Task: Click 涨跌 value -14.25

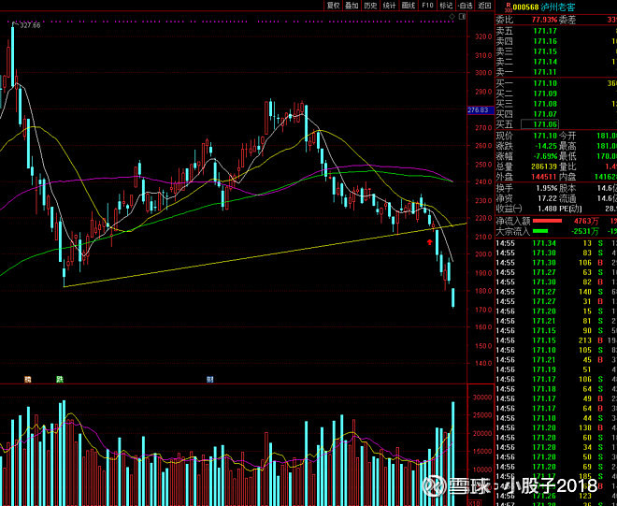Action: click(x=545, y=146)
